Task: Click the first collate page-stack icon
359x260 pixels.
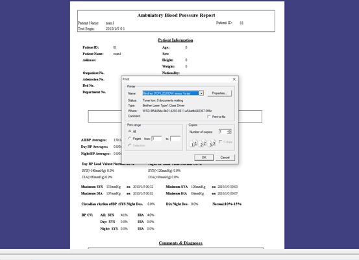Action: tap(193, 143)
